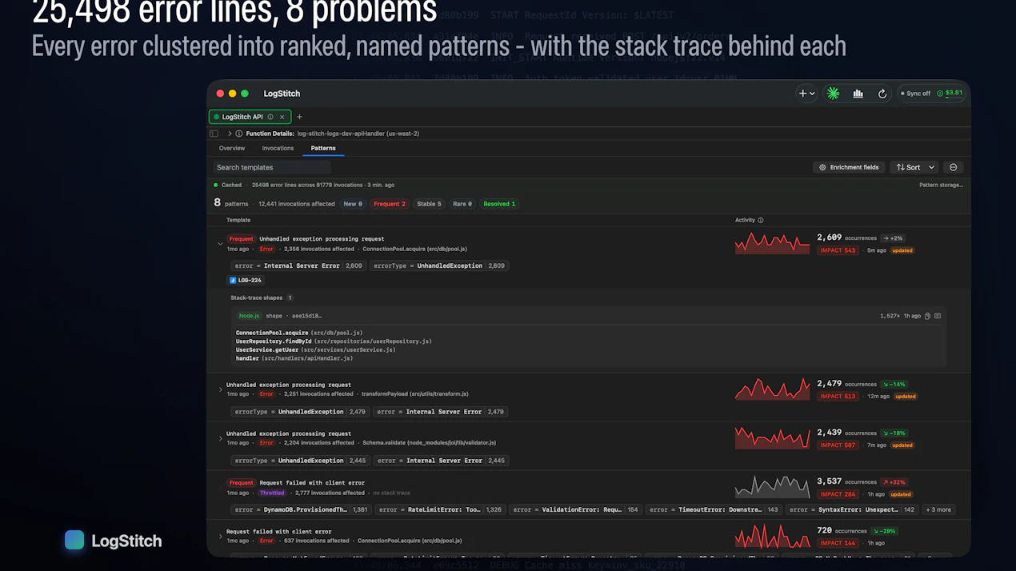Open the Enrichment fields button
The height and width of the screenshot is (571, 1016).
849,167
